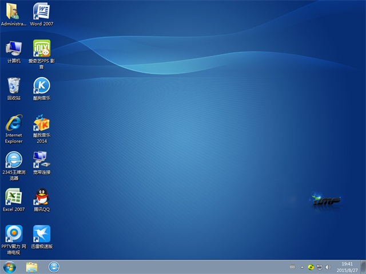Launch 迅雷极速版 download manager icon
The width and height of the screenshot is (366, 274).
click(41, 234)
